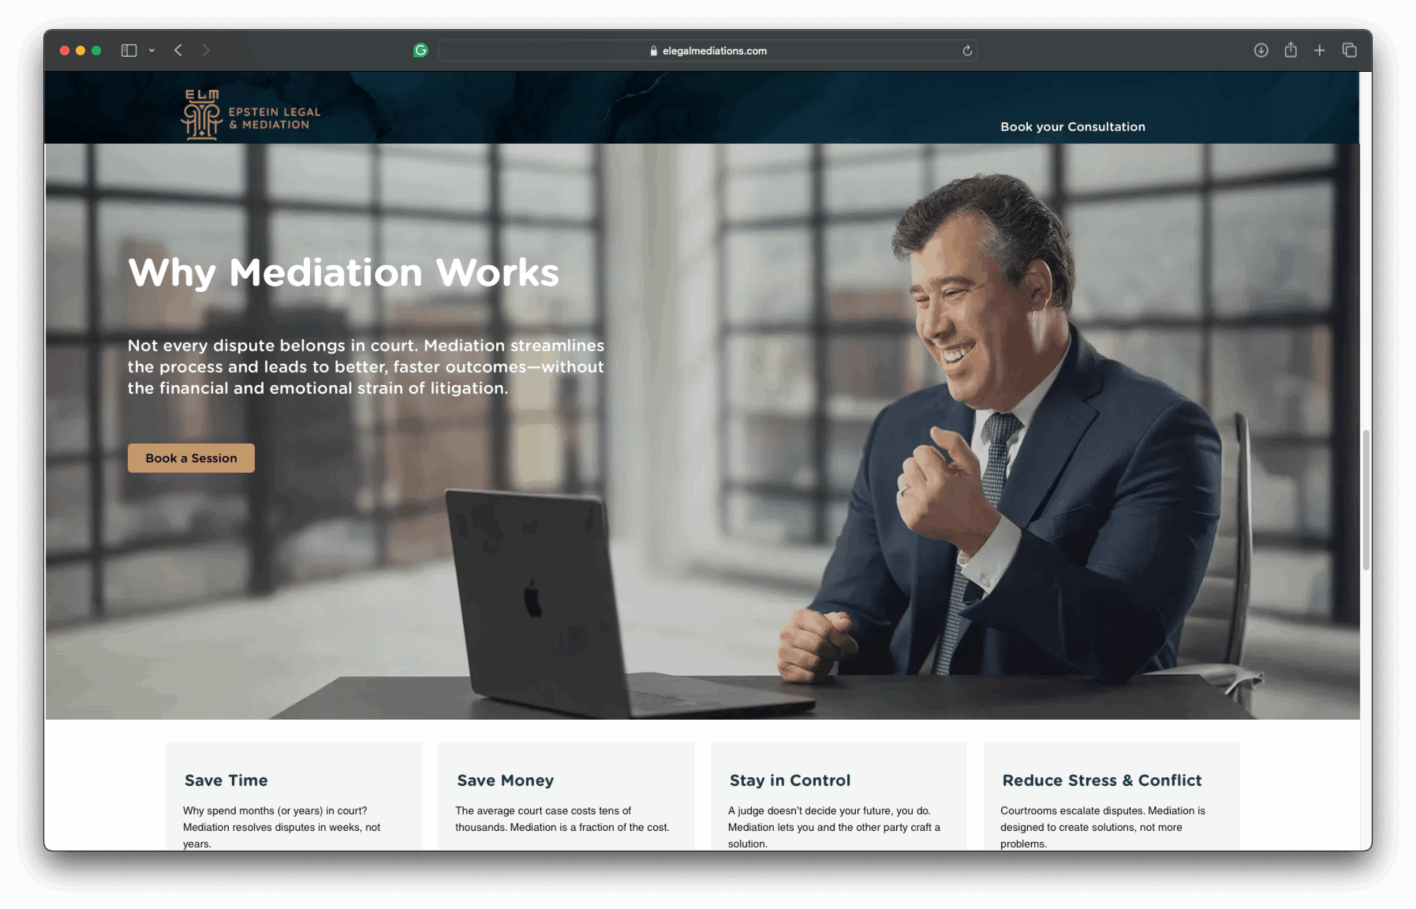1416x909 pixels.
Task: Select the Stay in Control card
Action: [x=838, y=796]
